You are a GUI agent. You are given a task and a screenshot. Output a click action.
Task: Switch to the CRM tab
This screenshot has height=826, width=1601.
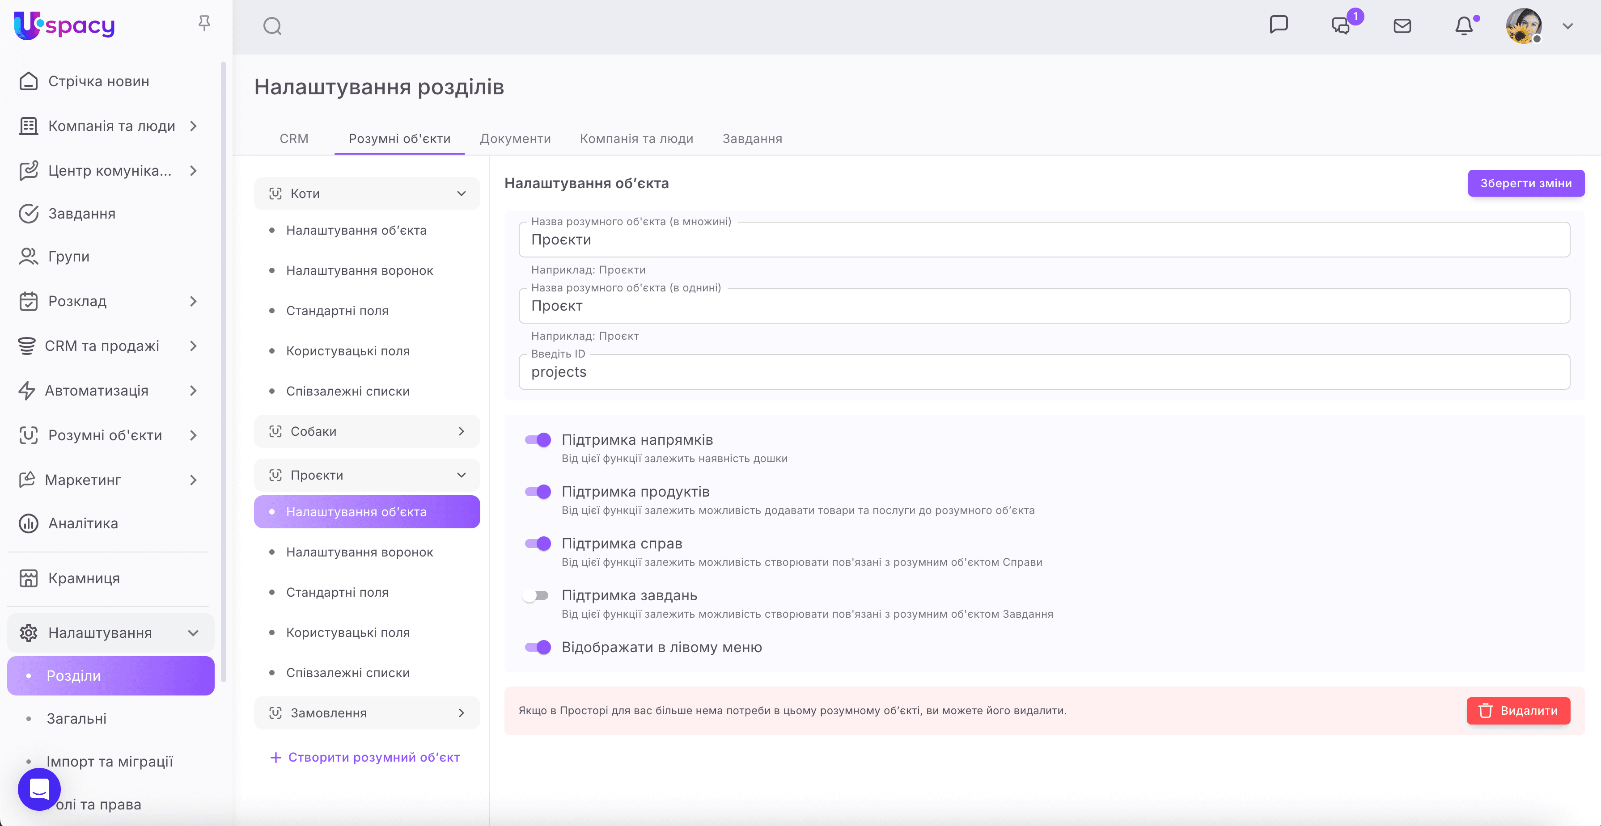(293, 139)
